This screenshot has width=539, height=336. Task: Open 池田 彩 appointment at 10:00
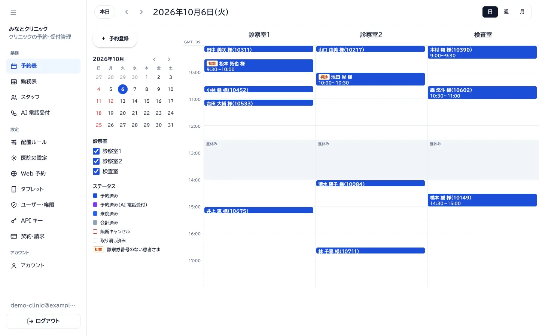click(x=371, y=79)
